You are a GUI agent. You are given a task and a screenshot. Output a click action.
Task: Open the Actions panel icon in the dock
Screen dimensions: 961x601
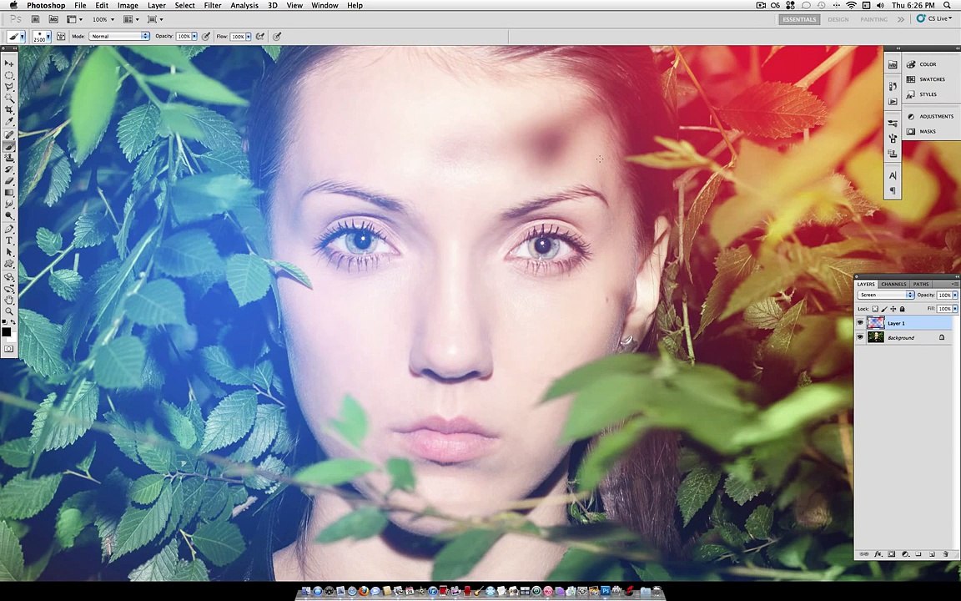[x=893, y=101]
